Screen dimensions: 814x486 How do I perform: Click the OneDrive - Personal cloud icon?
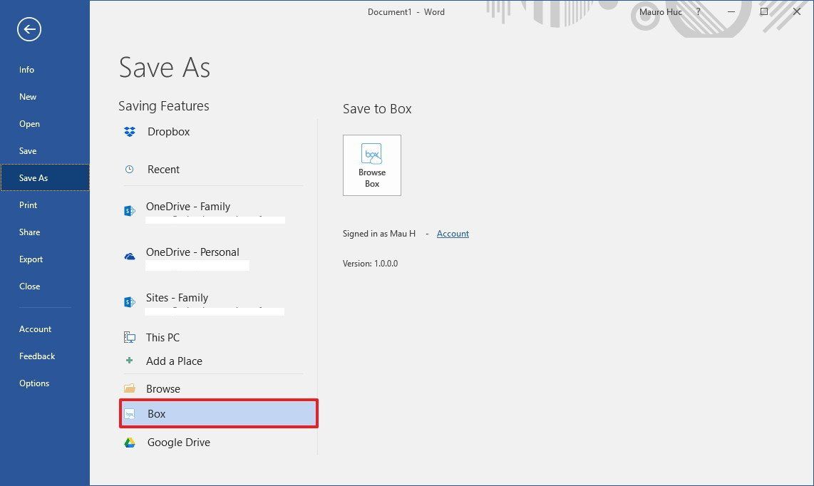click(129, 256)
